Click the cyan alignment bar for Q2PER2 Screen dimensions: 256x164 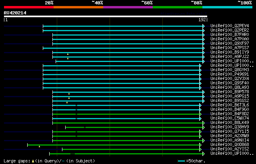[123, 30]
